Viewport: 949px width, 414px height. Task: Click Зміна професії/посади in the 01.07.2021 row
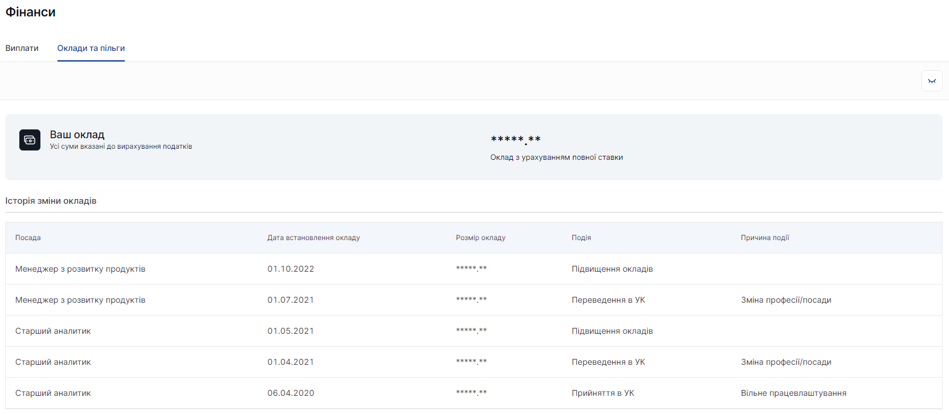786,300
